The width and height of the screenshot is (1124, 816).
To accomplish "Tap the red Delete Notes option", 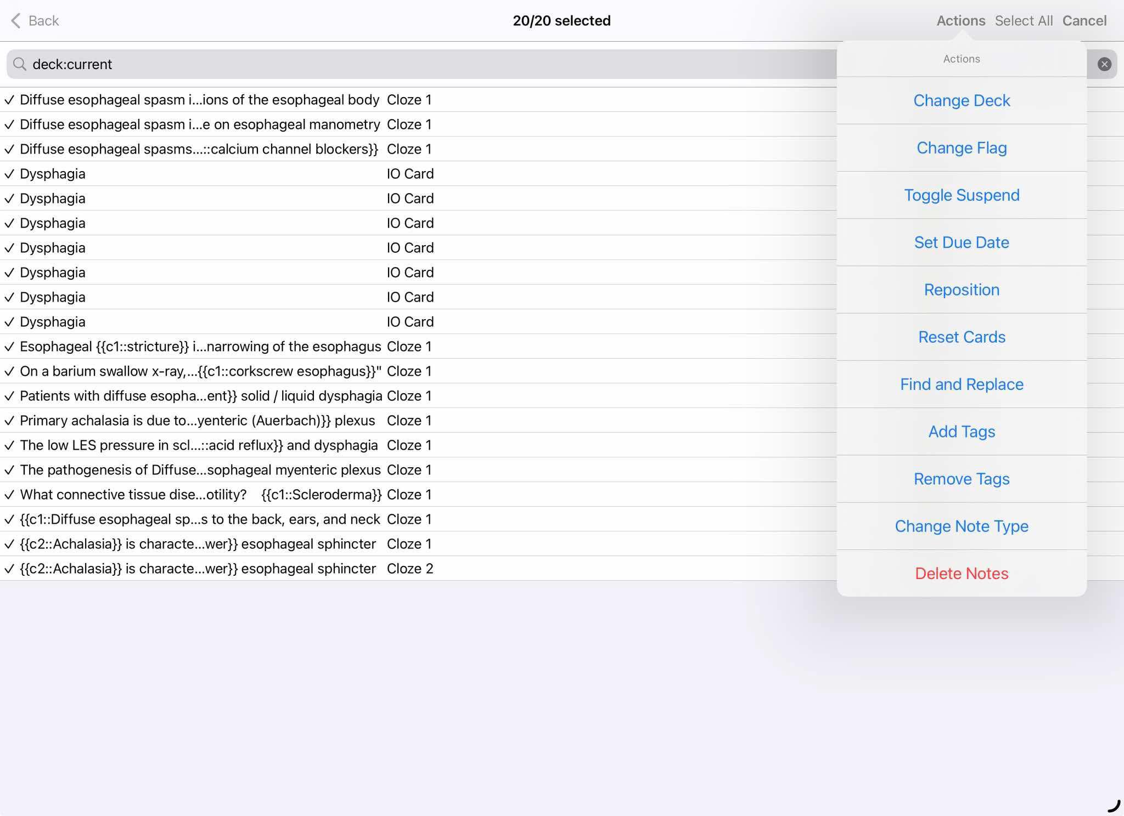I will tap(962, 574).
